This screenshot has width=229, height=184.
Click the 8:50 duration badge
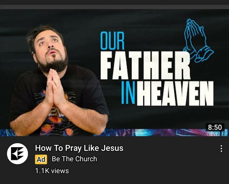point(215,127)
